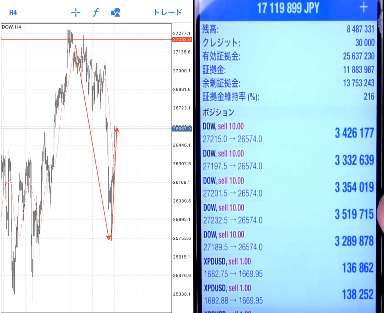Select the 証拠金維持率 margin level row
Screen dimensions: 384x313
[x=288, y=97]
